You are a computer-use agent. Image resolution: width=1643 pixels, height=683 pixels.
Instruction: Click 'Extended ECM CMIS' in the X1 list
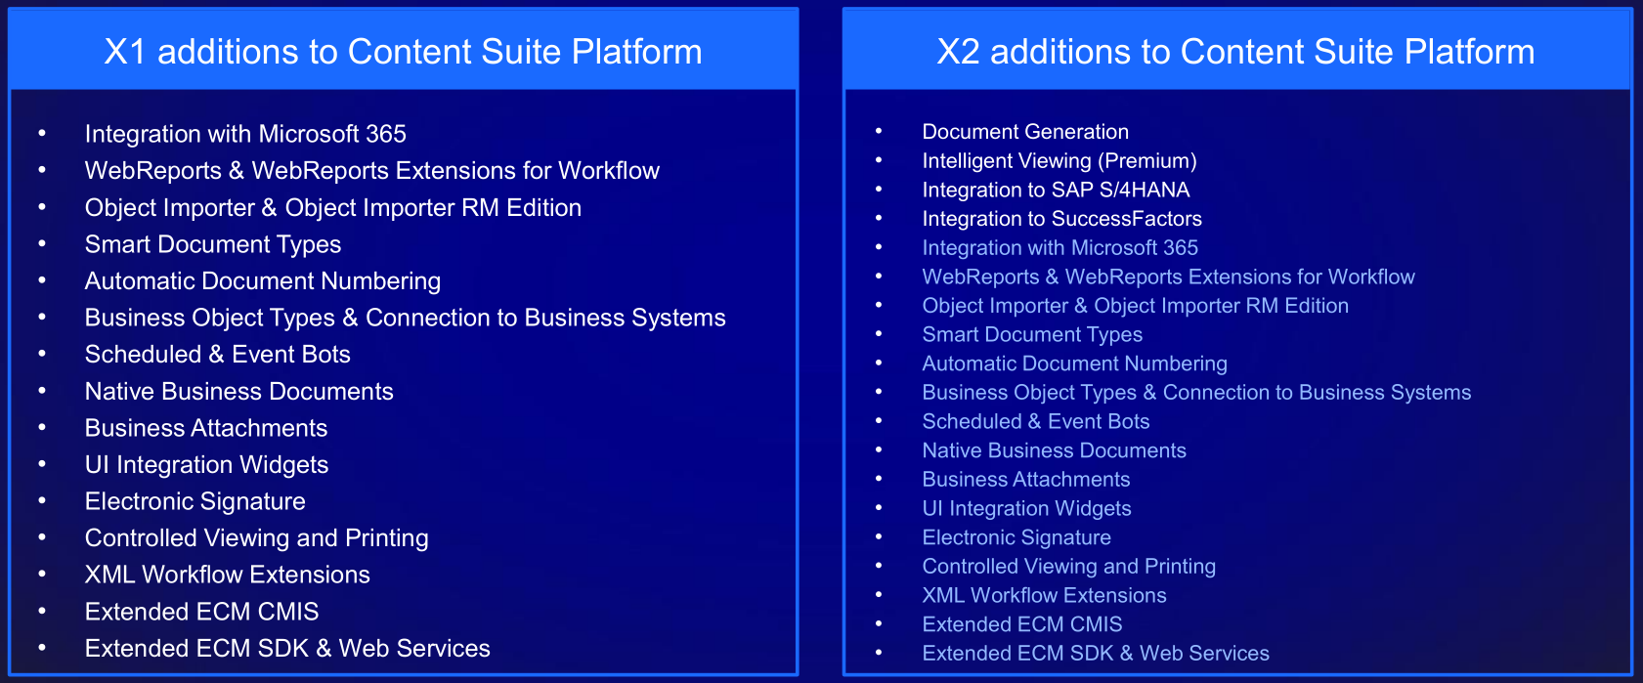pos(202,612)
